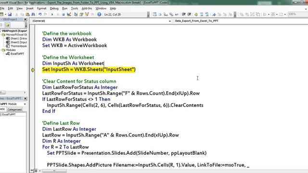The image size is (308, 173).
Task: Click Toggle Folders icon in Project pane
Action: point(7,25)
